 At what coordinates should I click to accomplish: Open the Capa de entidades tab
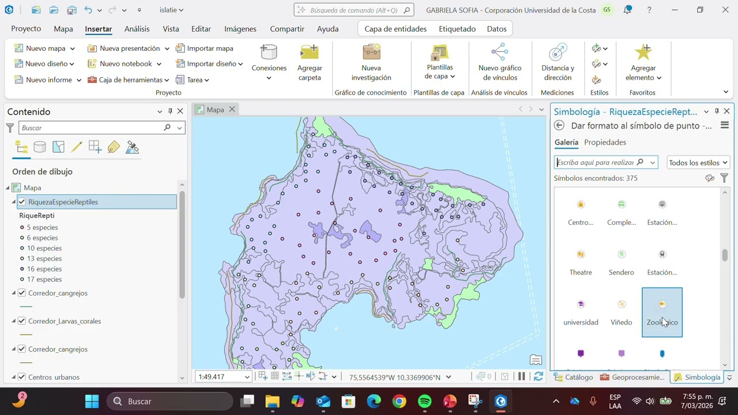pyautogui.click(x=396, y=29)
